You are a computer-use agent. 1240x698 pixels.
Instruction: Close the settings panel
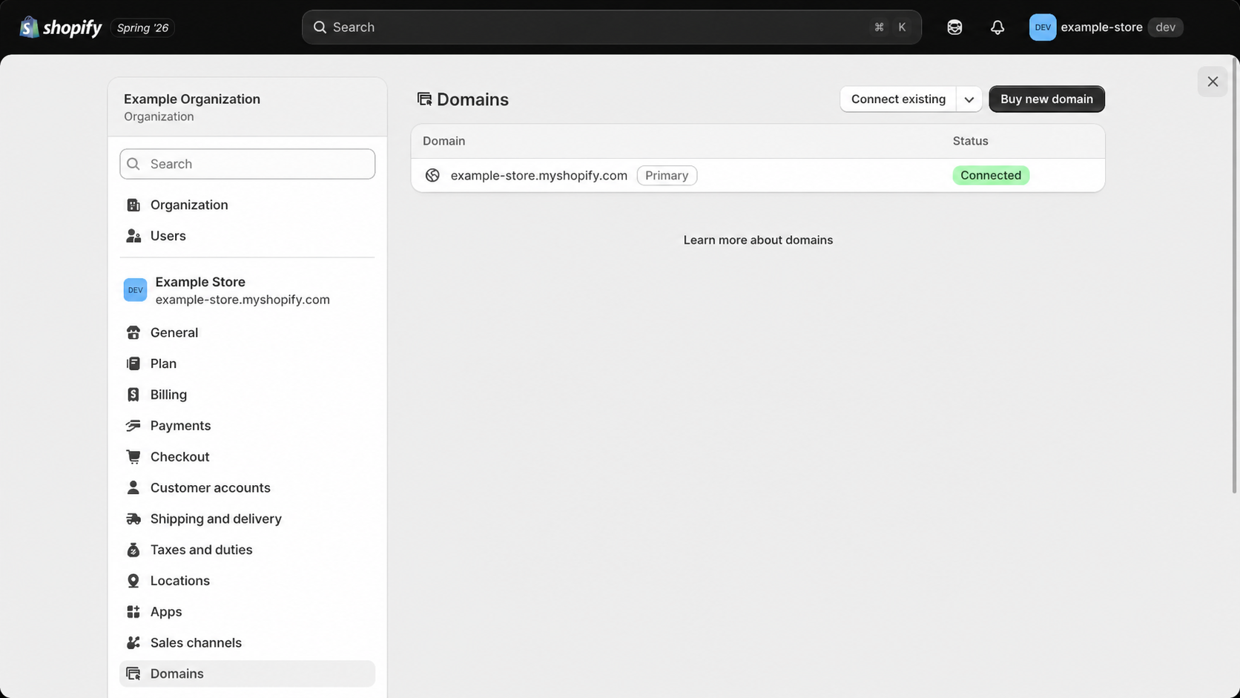click(1213, 82)
